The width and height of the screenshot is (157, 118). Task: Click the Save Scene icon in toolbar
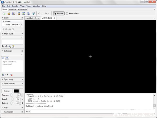(13, 13)
